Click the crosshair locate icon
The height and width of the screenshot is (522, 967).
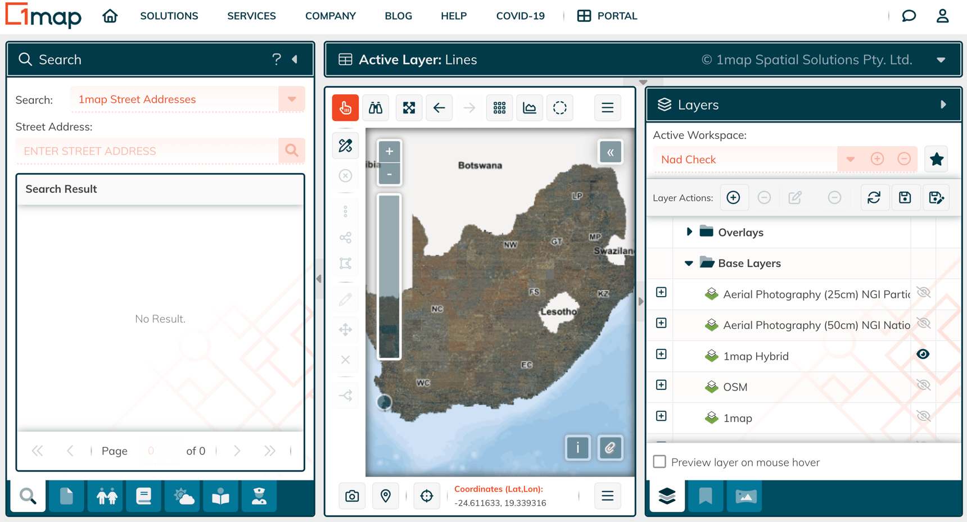(427, 496)
